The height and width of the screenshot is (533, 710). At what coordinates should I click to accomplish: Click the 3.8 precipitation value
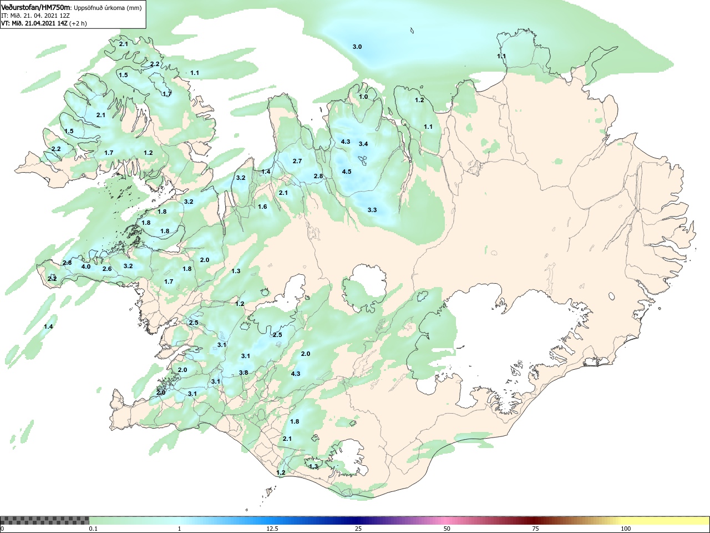tap(244, 373)
